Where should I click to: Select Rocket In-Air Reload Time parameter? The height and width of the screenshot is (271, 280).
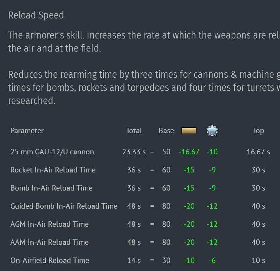point(53,170)
